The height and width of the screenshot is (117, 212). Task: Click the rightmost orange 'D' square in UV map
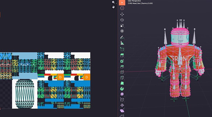[87, 77]
